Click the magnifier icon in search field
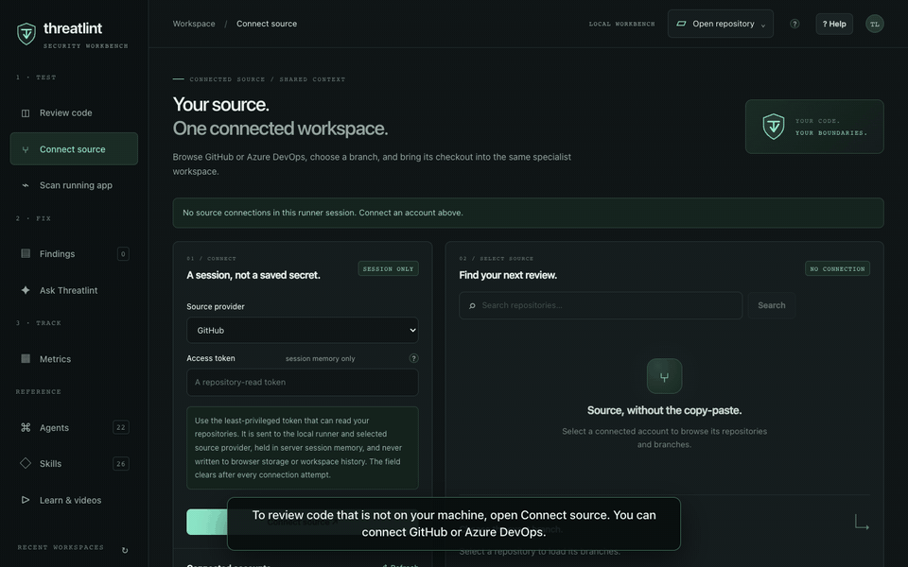This screenshot has width=908, height=567. point(472,305)
